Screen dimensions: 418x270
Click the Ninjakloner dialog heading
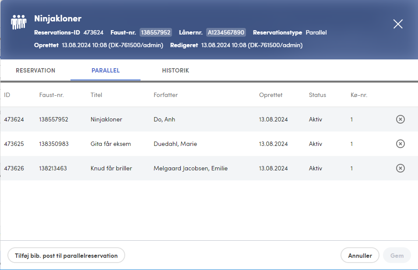tap(58, 18)
